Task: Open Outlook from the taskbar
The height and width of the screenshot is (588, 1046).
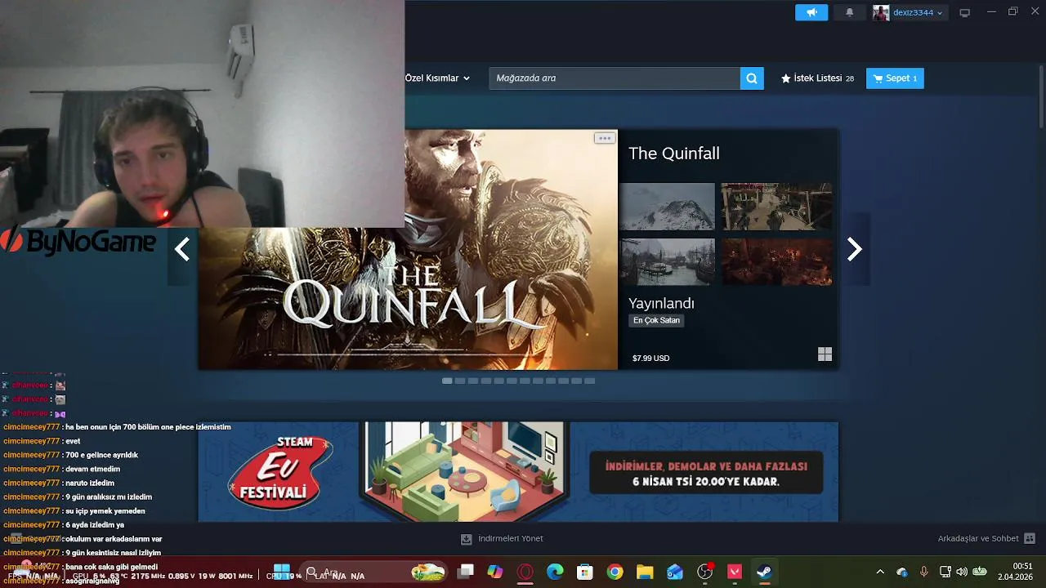Action: [x=674, y=572]
